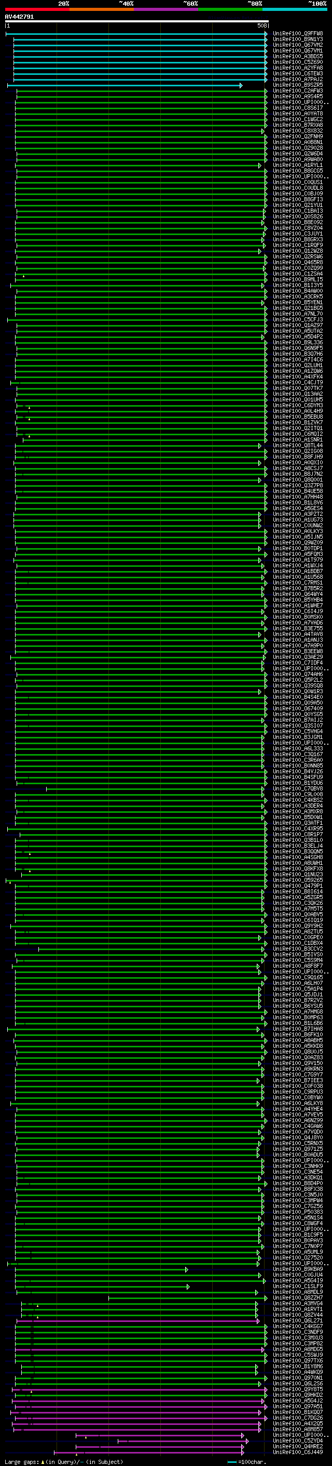The height and width of the screenshot is (1466, 332).
Task: Open the UniRef100_A2YFA8 entry
Action: coord(298,68)
